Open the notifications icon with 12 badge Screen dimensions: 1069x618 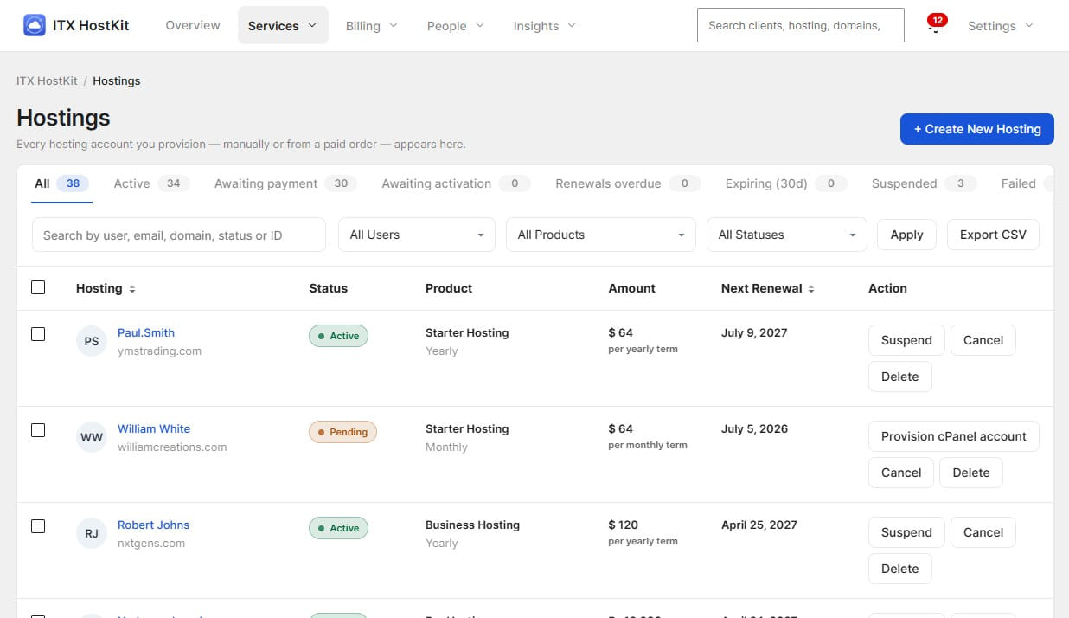coord(935,25)
